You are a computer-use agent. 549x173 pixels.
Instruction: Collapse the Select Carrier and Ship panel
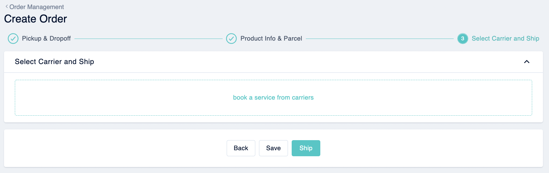point(527,62)
